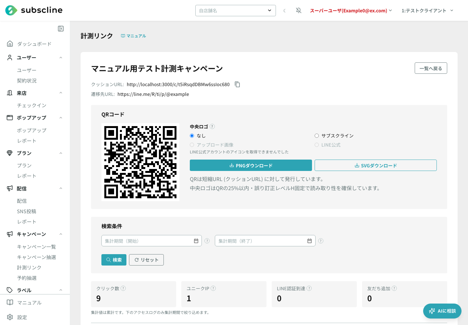Image resolution: width=468 pixels, height=325 pixels.
Task: Collapse the 配信 section chevron
Action: click(61, 188)
